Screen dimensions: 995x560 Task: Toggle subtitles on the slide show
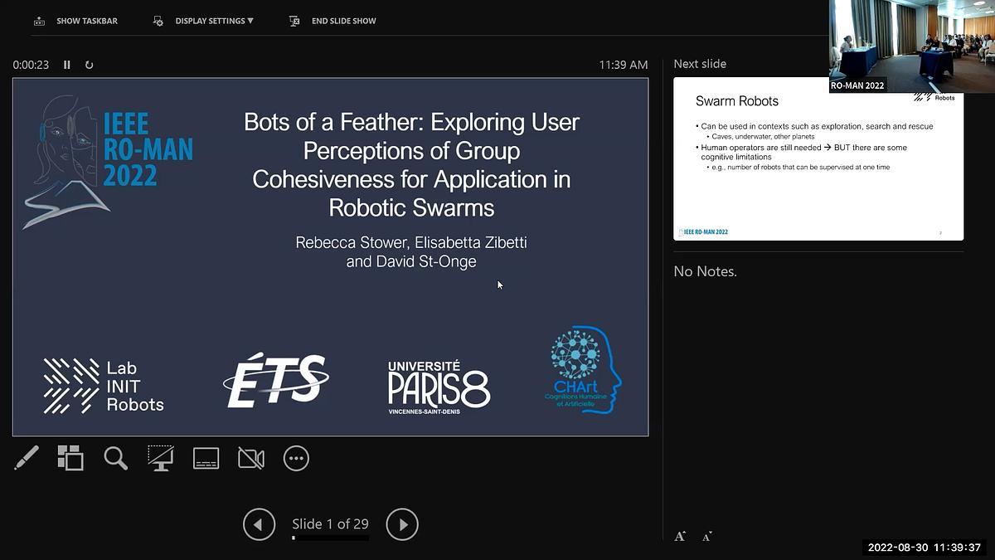206,458
